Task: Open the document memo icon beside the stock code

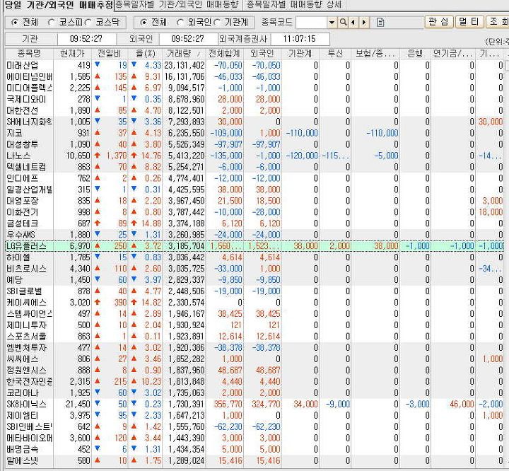Action: [380, 23]
